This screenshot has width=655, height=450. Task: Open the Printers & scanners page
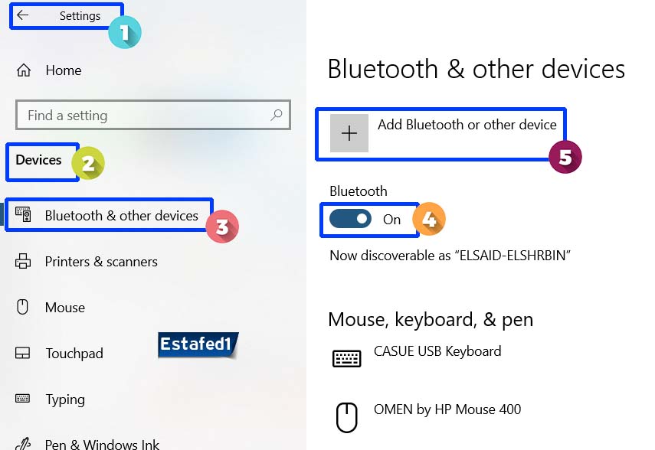pyautogui.click(x=101, y=262)
